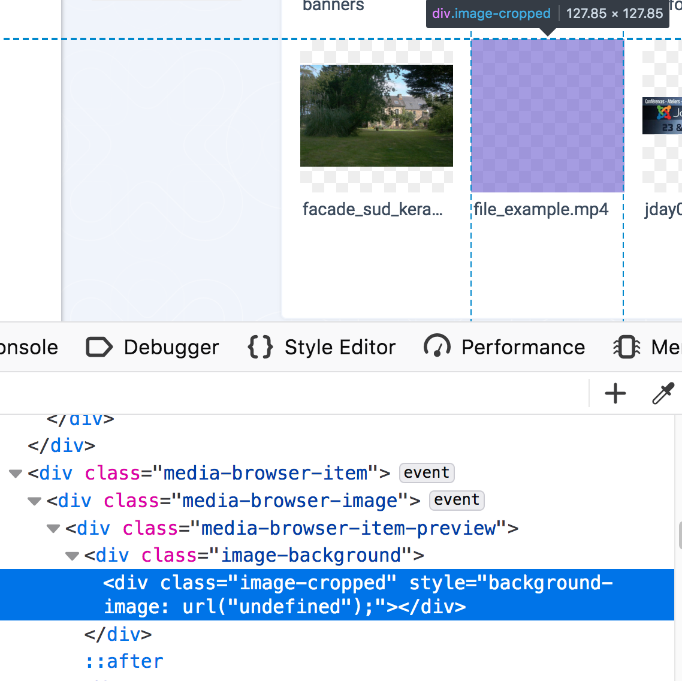Click the banners folder label
The image size is (682, 681).
click(x=333, y=6)
